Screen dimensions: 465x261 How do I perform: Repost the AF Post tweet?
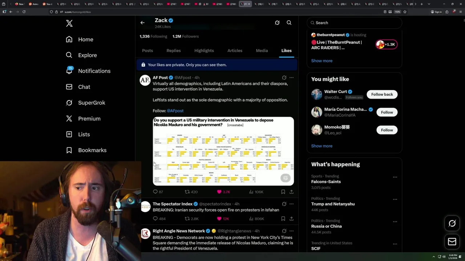click(x=191, y=192)
